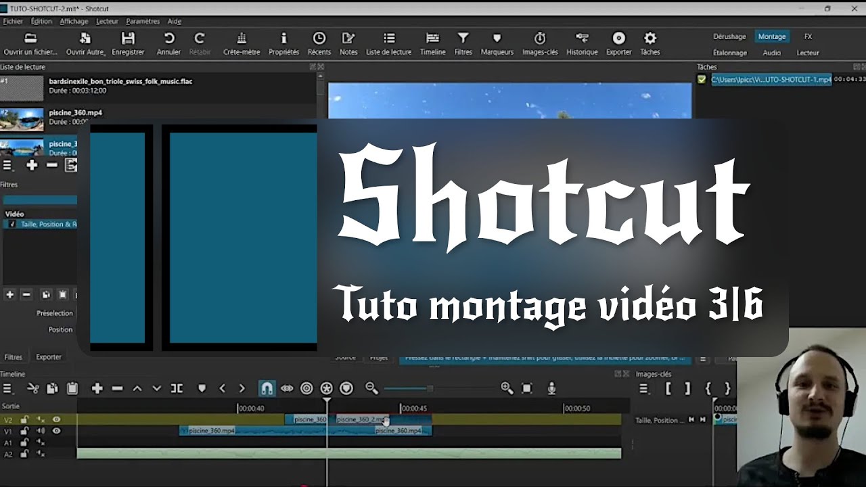Zoom in the timeline
Image resolution: width=866 pixels, height=487 pixels.
click(x=507, y=388)
